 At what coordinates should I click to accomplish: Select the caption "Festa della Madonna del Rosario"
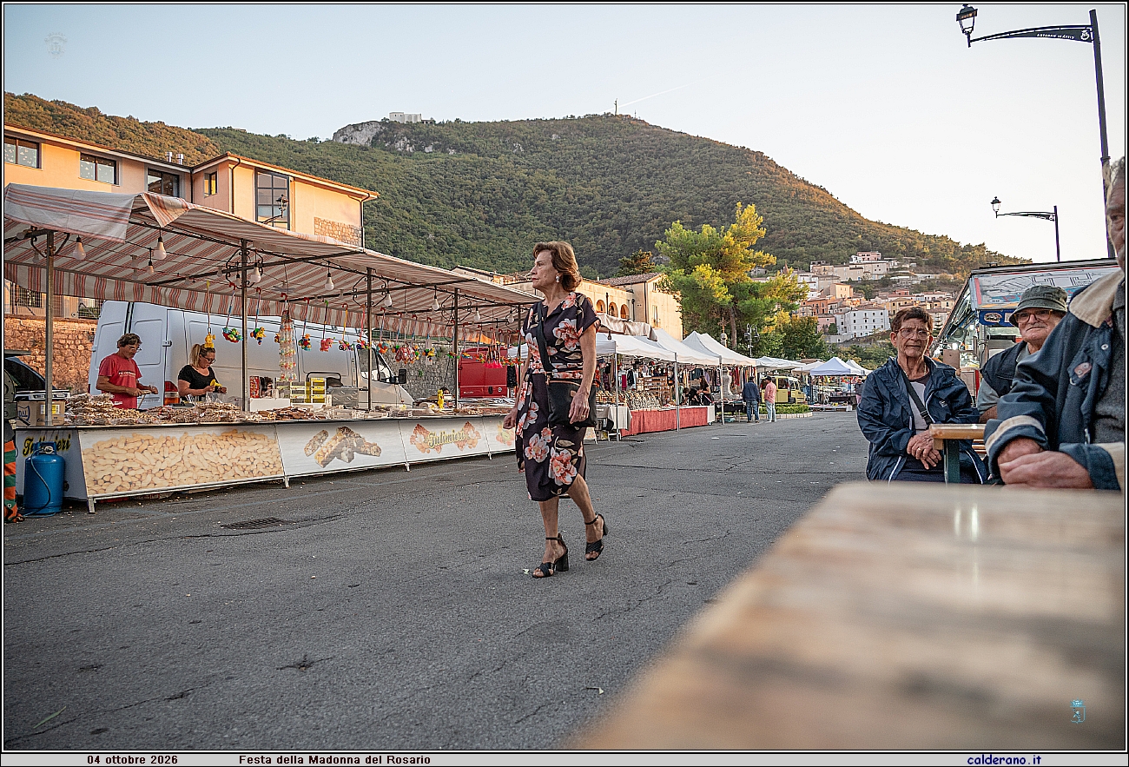coord(334,760)
